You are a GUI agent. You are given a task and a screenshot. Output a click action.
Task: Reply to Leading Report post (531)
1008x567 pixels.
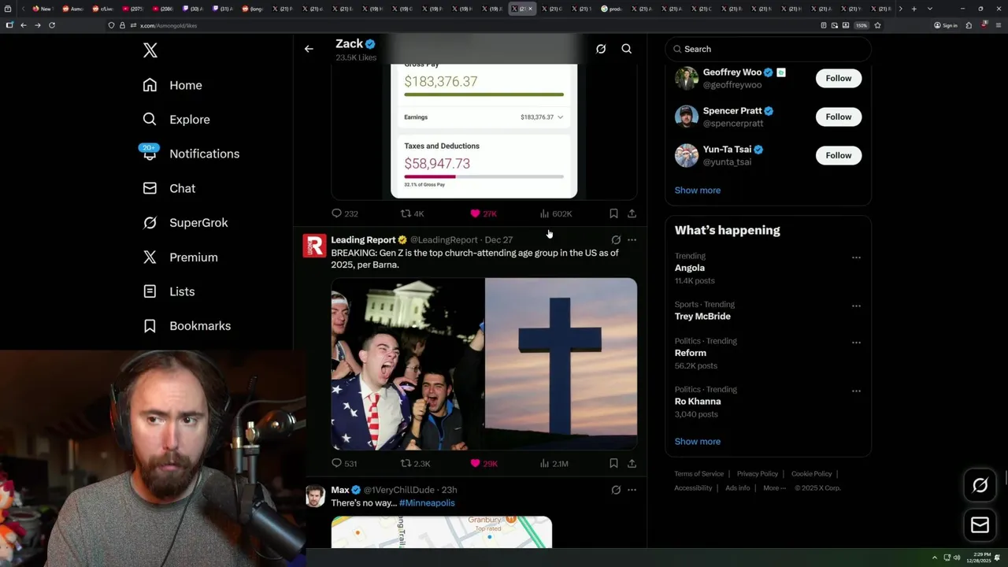tap(344, 463)
